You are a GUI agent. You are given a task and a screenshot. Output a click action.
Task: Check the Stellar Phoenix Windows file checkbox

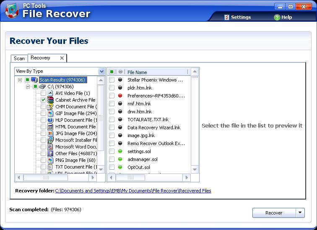tap(112, 80)
